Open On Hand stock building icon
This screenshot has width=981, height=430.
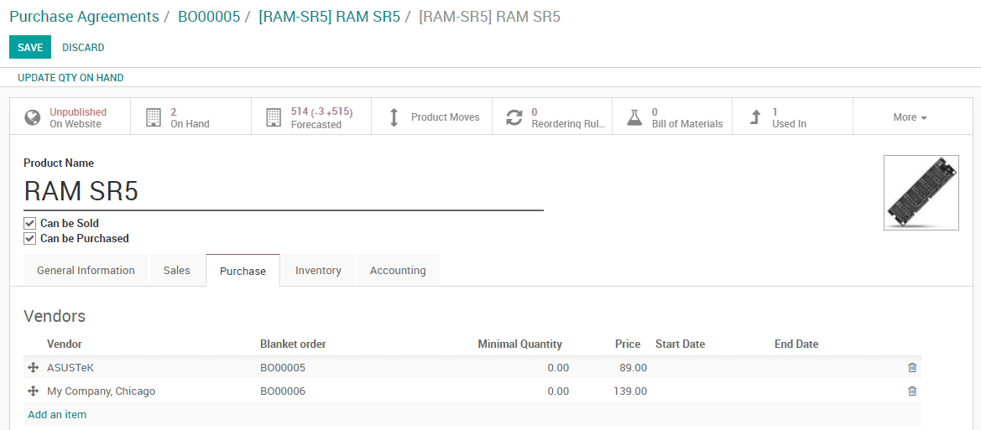click(153, 117)
